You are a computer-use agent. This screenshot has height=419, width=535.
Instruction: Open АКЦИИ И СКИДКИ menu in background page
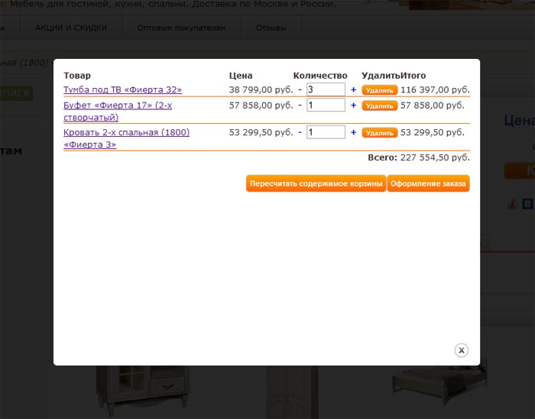(71, 28)
